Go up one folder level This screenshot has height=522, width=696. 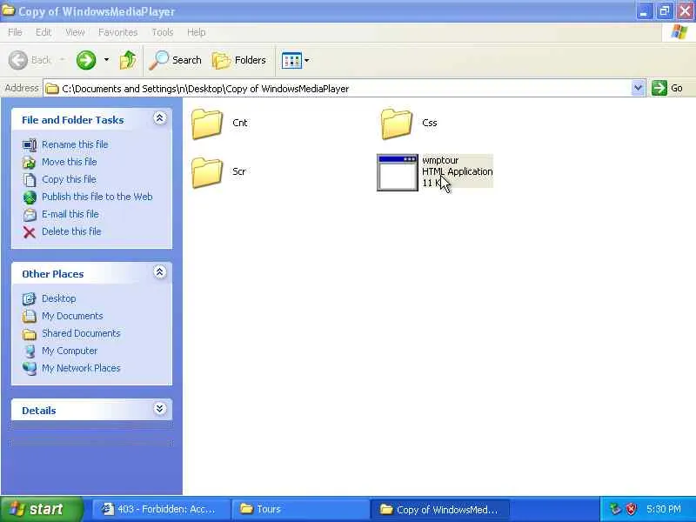(x=128, y=60)
